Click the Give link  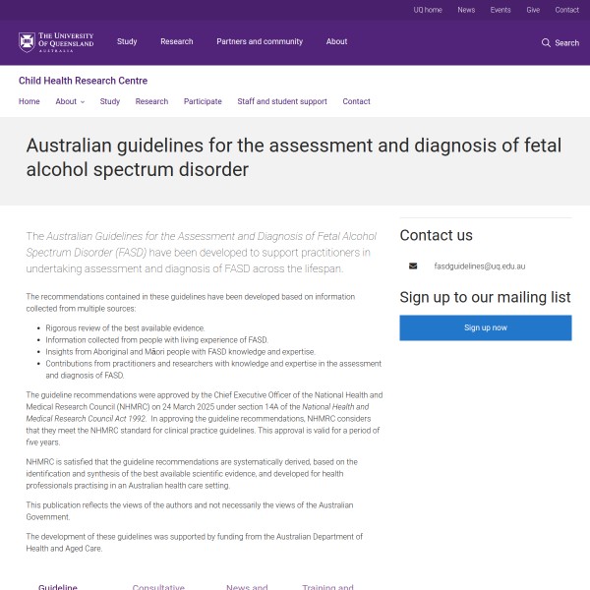click(x=533, y=10)
